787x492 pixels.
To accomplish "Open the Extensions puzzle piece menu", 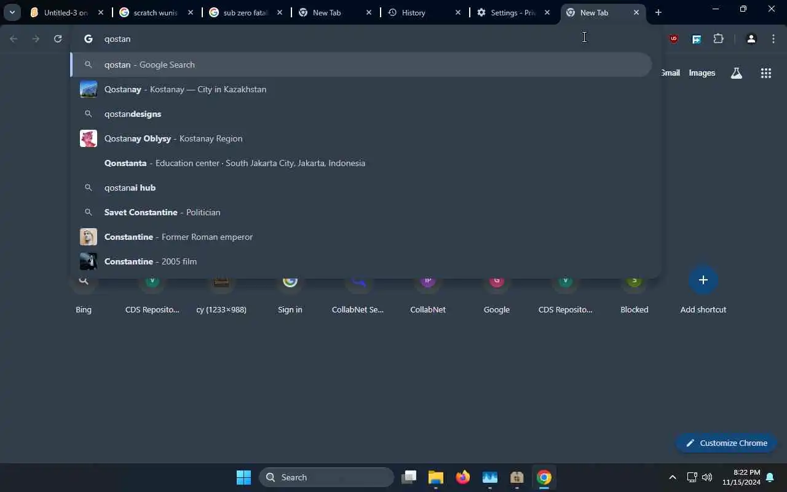I will (x=719, y=39).
